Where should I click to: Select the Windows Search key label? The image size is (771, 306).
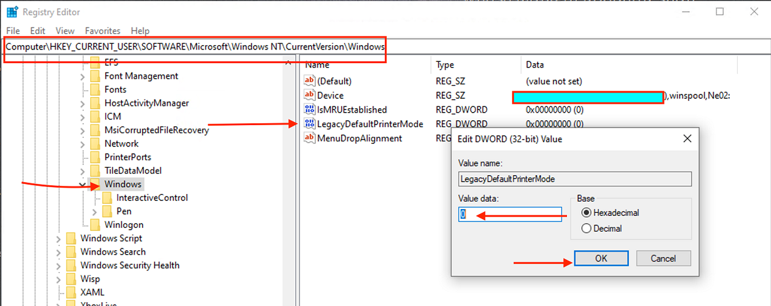tap(113, 252)
